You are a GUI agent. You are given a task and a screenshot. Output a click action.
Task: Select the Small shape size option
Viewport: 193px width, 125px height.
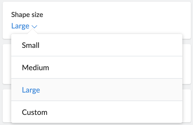[x=31, y=45]
